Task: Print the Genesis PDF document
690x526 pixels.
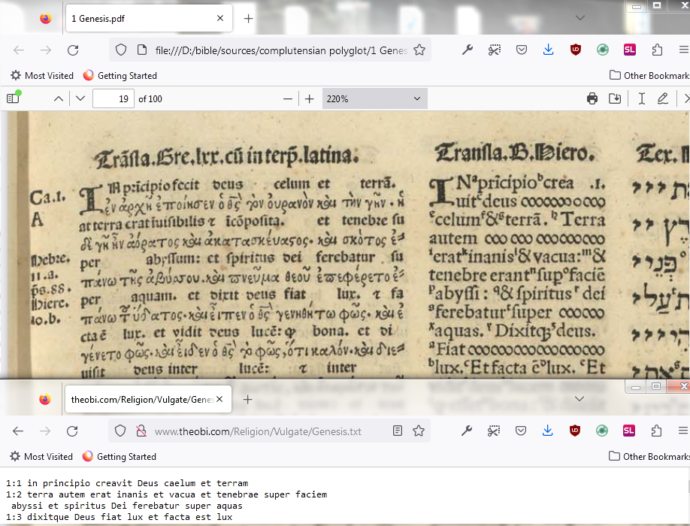Action: tap(592, 98)
